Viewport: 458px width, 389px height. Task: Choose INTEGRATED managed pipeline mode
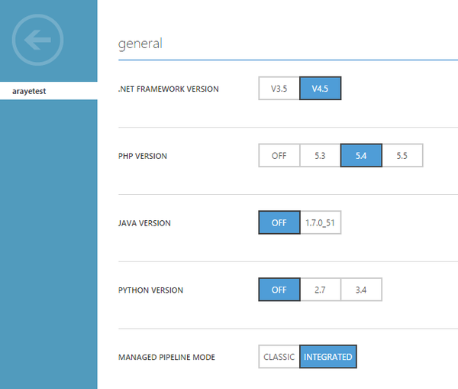click(327, 357)
